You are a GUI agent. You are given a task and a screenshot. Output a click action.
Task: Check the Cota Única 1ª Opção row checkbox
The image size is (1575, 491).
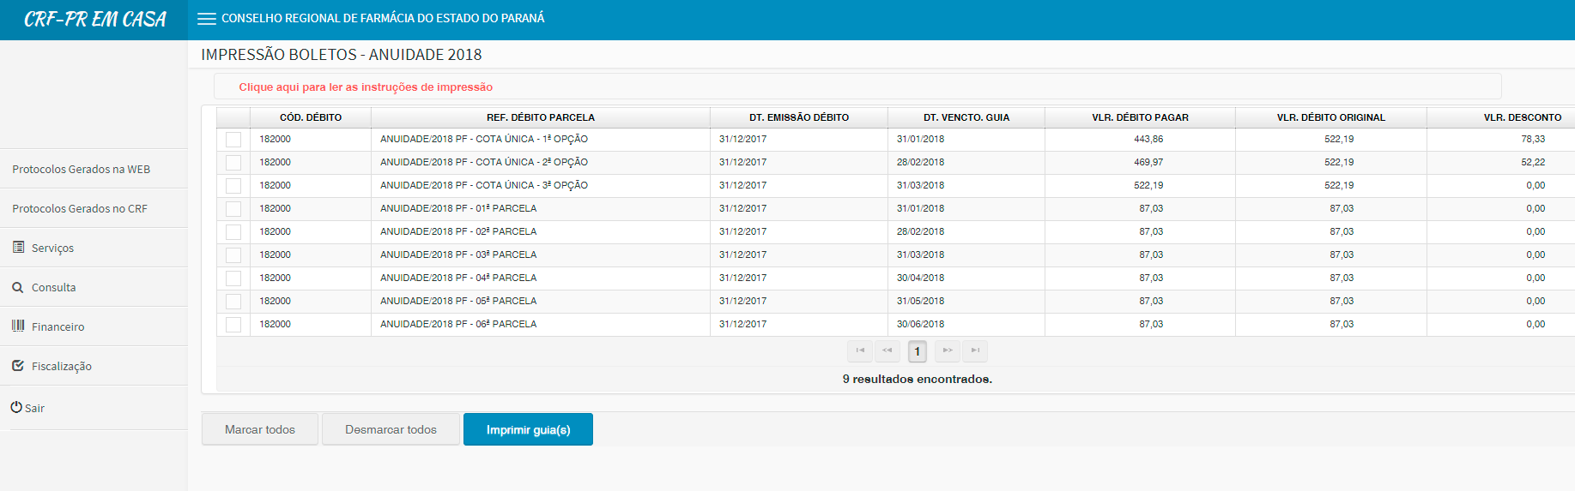click(x=233, y=140)
